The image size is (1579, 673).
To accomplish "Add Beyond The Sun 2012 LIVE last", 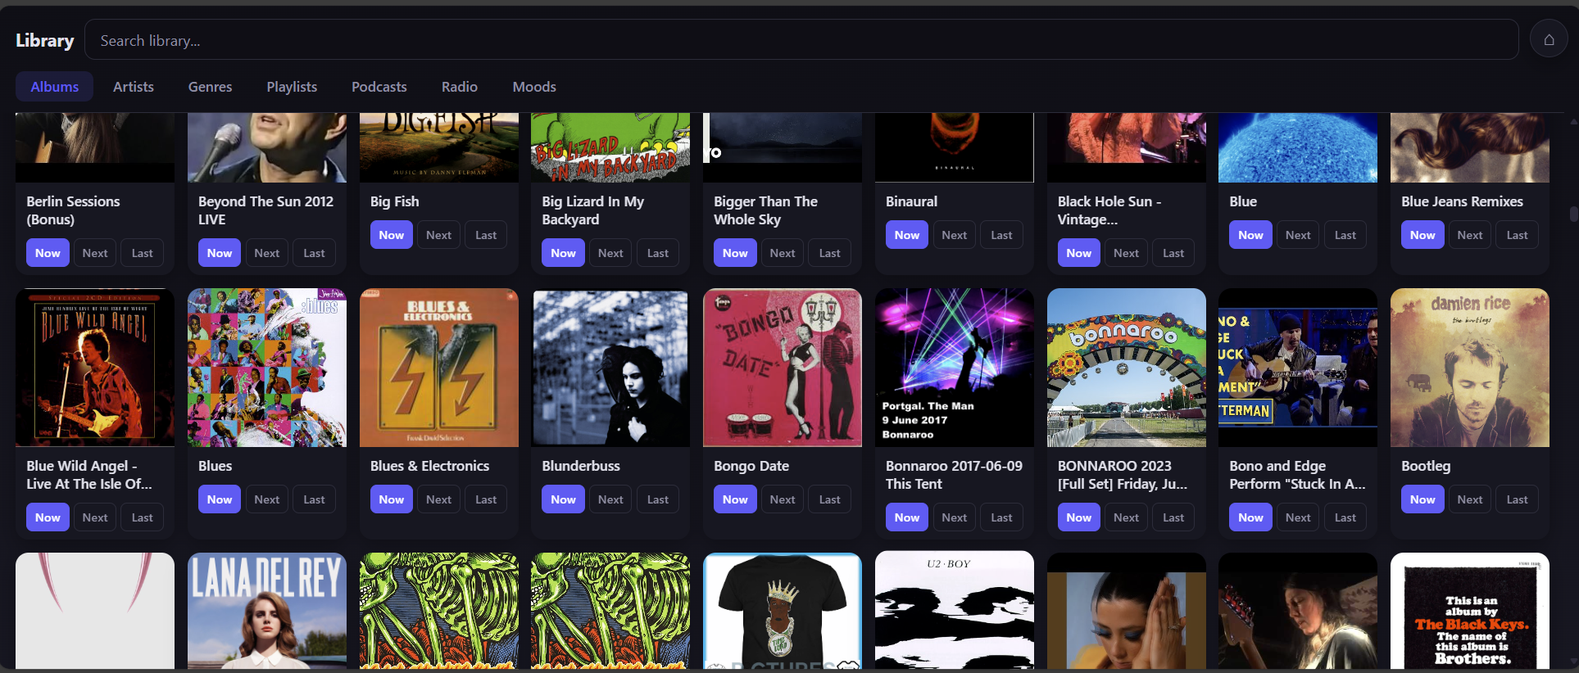I will pyautogui.click(x=314, y=253).
